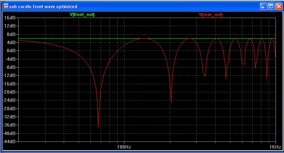284x153 pixels.
Task: Click the title 'sub cardio front wave optimized'
Action: (43, 7)
